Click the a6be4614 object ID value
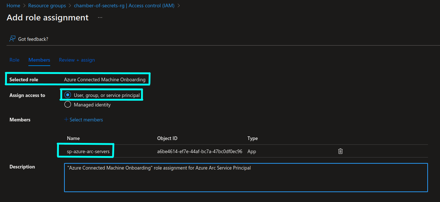The image size is (440, 202). pyautogui.click(x=200, y=151)
